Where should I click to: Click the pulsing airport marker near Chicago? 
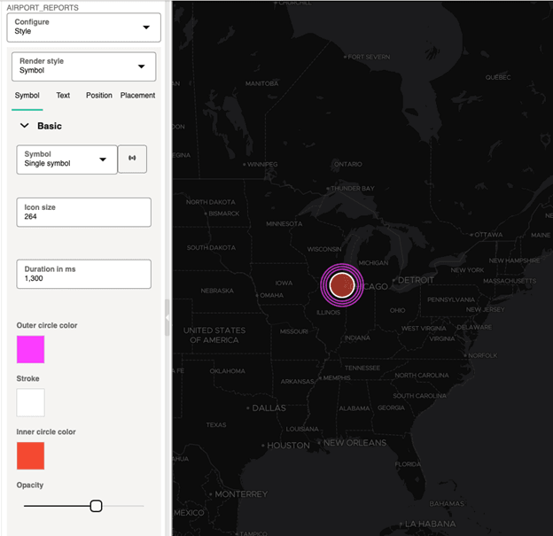pos(342,285)
